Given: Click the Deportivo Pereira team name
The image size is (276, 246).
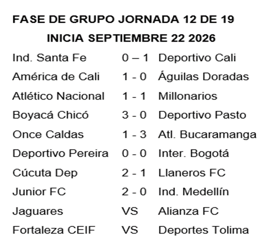Looking at the screenshot, I should pos(60,153).
